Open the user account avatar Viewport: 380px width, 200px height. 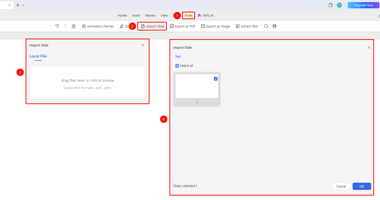point(339,5)
